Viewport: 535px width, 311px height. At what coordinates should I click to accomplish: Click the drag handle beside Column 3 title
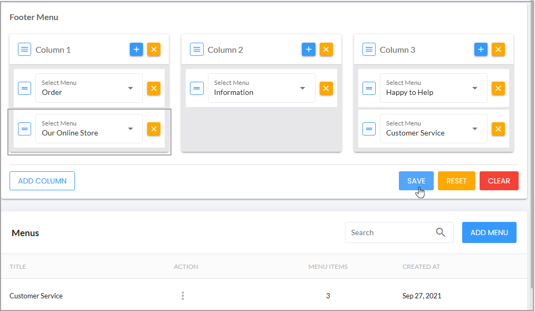(369, 50)
